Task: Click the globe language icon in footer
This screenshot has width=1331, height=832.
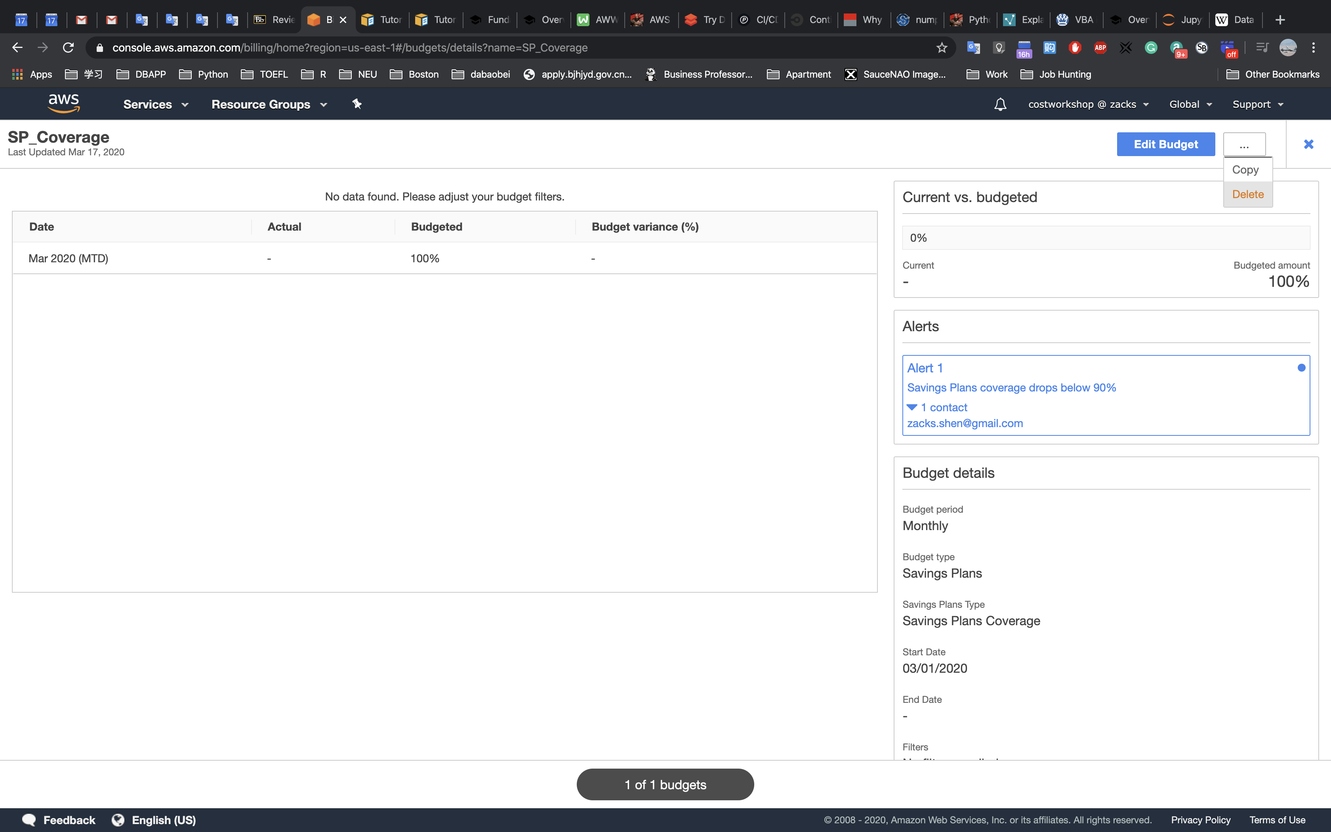Action: pyautogui.click(x=118, y=820)
